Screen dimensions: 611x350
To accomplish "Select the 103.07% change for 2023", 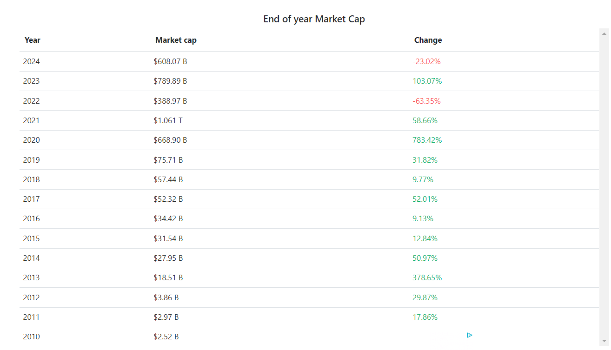I will [427, 81].
